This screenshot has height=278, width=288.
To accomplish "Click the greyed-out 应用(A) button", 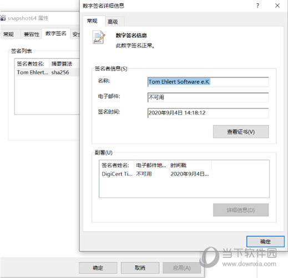I will pyautogui.click(x=181, y=268).
